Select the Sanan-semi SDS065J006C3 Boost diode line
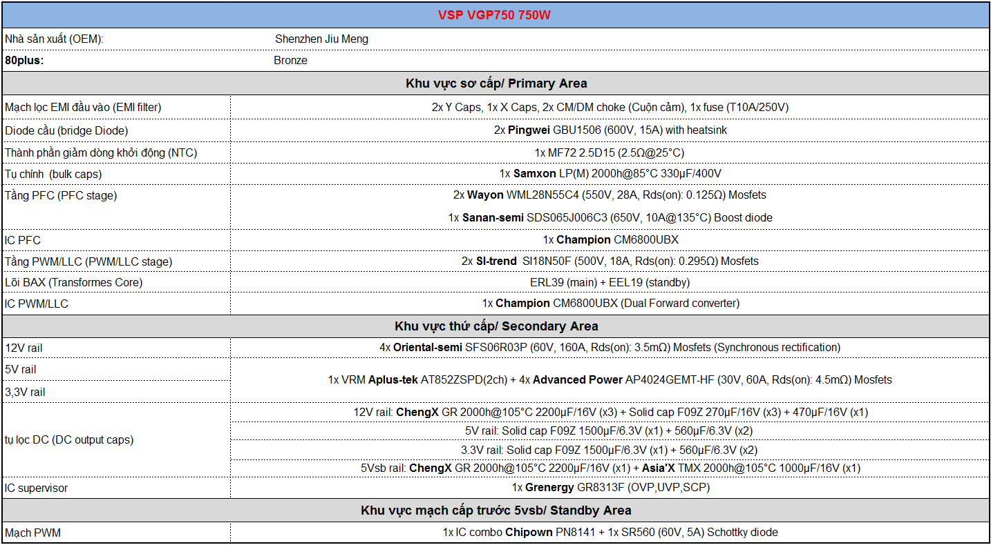 [x=610, y=217]
